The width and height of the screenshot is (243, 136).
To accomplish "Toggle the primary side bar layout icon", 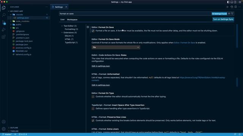I will (x=229, y=2).
